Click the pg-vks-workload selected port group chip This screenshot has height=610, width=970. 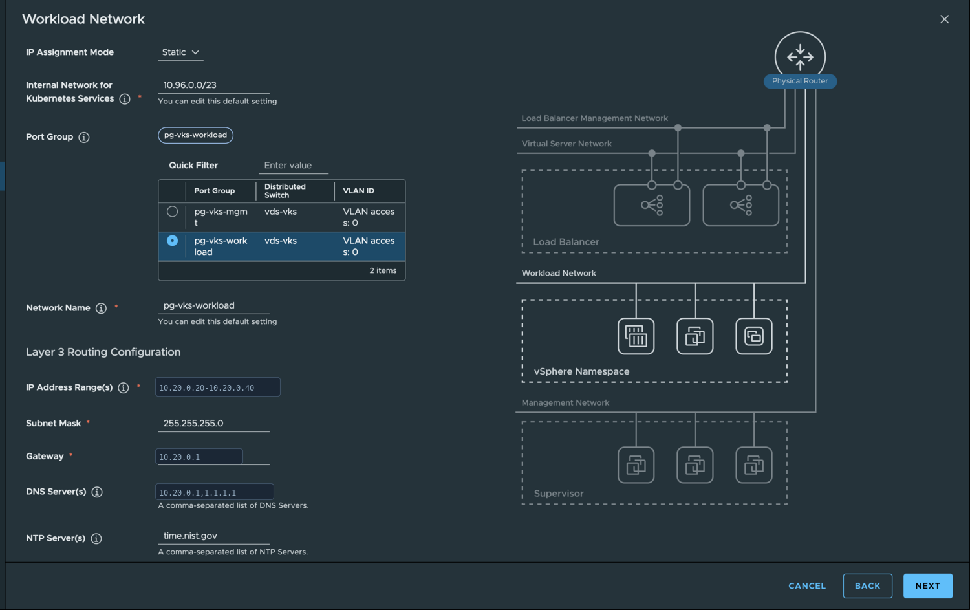click(195, 135)
